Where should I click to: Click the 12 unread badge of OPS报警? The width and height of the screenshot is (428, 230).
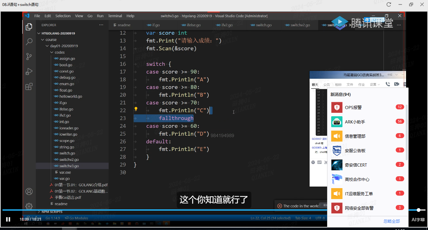coord(399,107)
